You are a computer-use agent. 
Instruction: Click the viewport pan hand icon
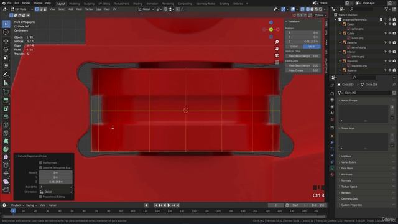(277, 49)
